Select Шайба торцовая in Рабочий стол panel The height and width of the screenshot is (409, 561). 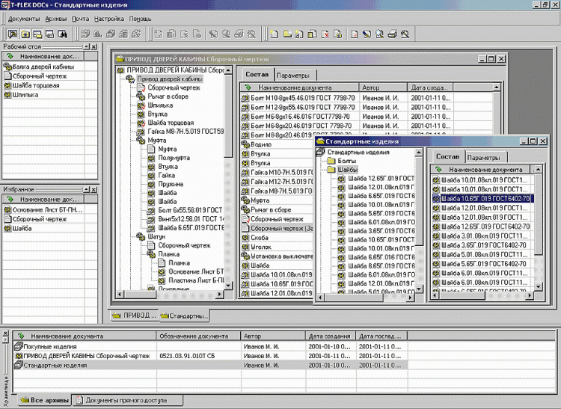36,85
